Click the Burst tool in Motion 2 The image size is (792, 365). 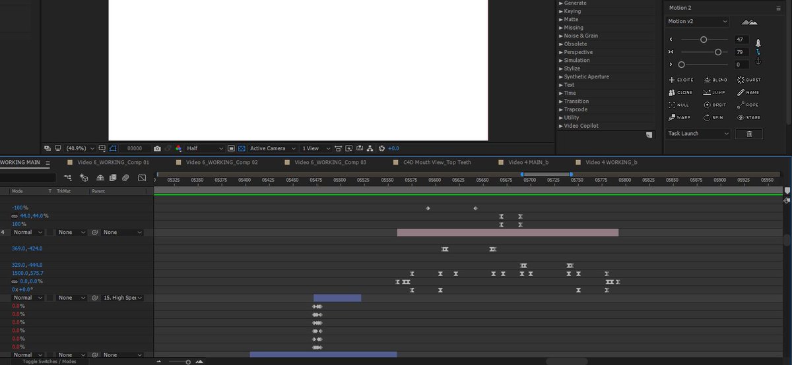749,80
